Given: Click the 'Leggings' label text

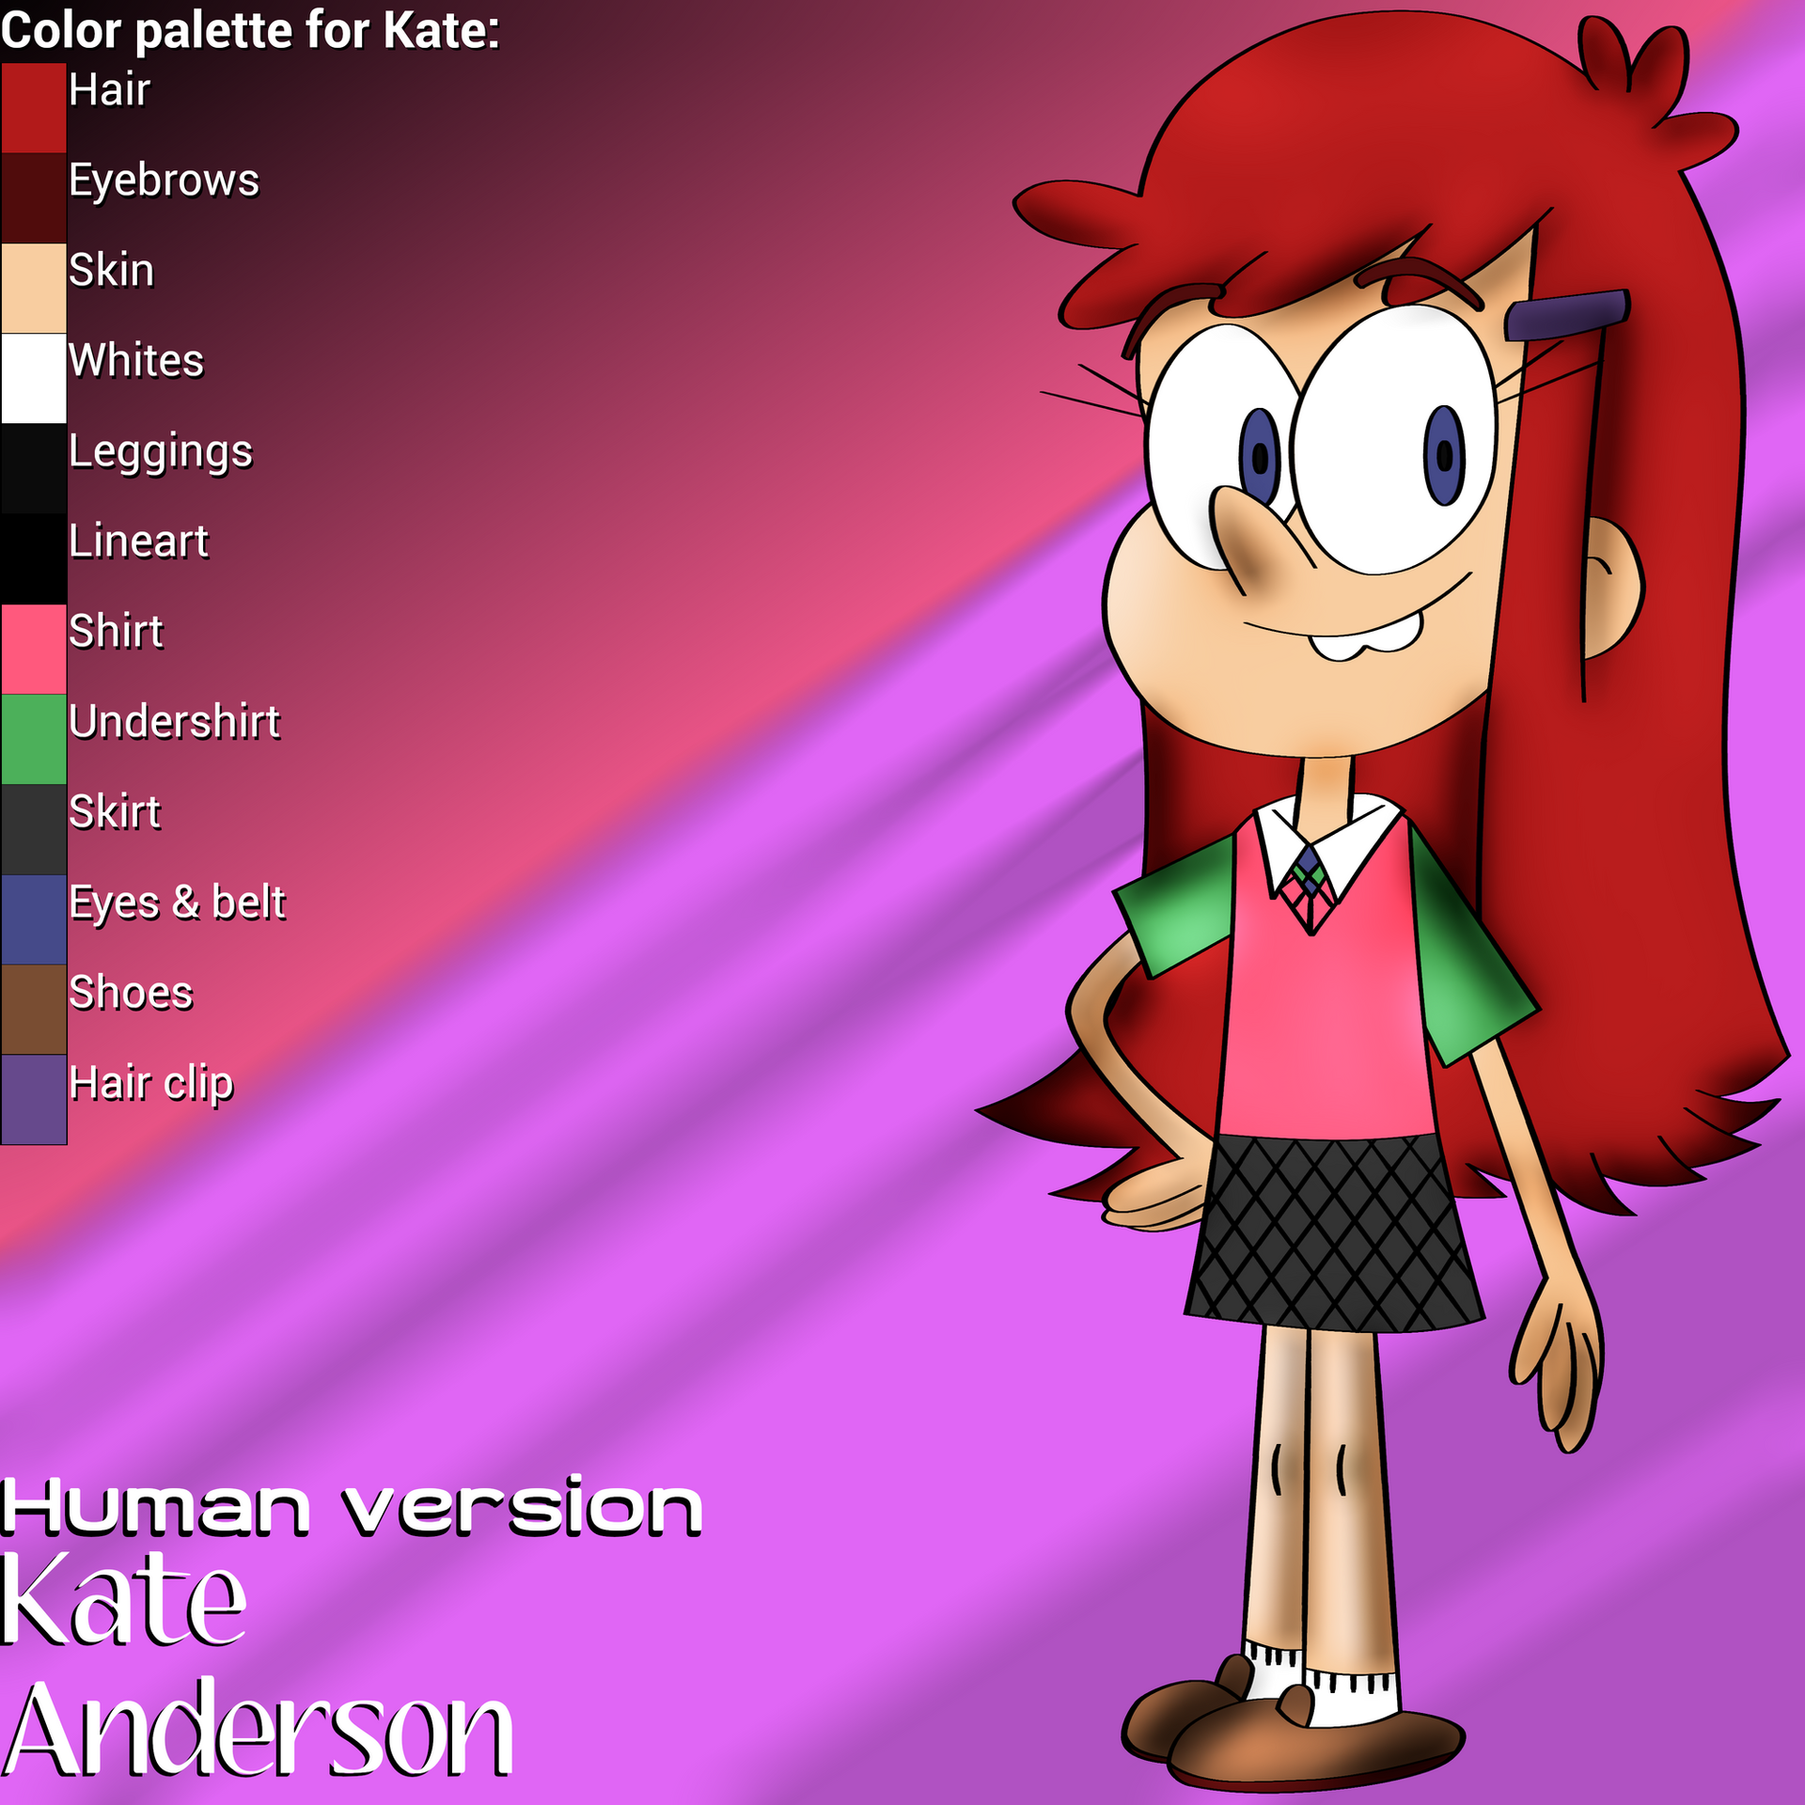Looking at the screenshot, I should 161,453.
